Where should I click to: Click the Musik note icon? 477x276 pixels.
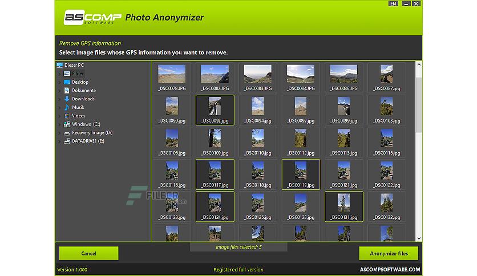(67, 107)
